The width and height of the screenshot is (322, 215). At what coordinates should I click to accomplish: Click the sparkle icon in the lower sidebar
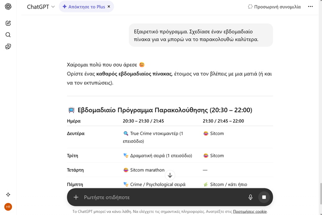tap(8, 194)
